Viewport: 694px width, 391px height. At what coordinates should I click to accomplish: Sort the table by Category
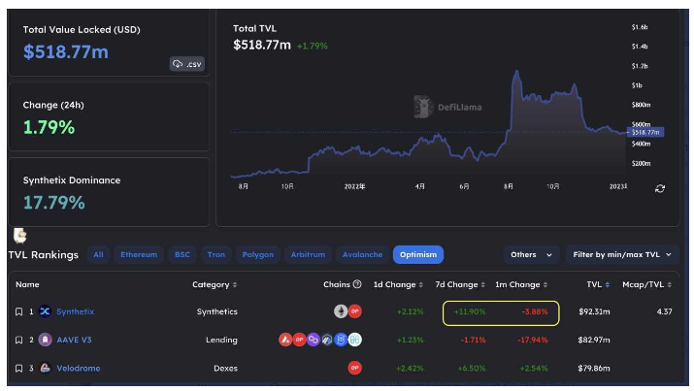[x=215, y=285]
